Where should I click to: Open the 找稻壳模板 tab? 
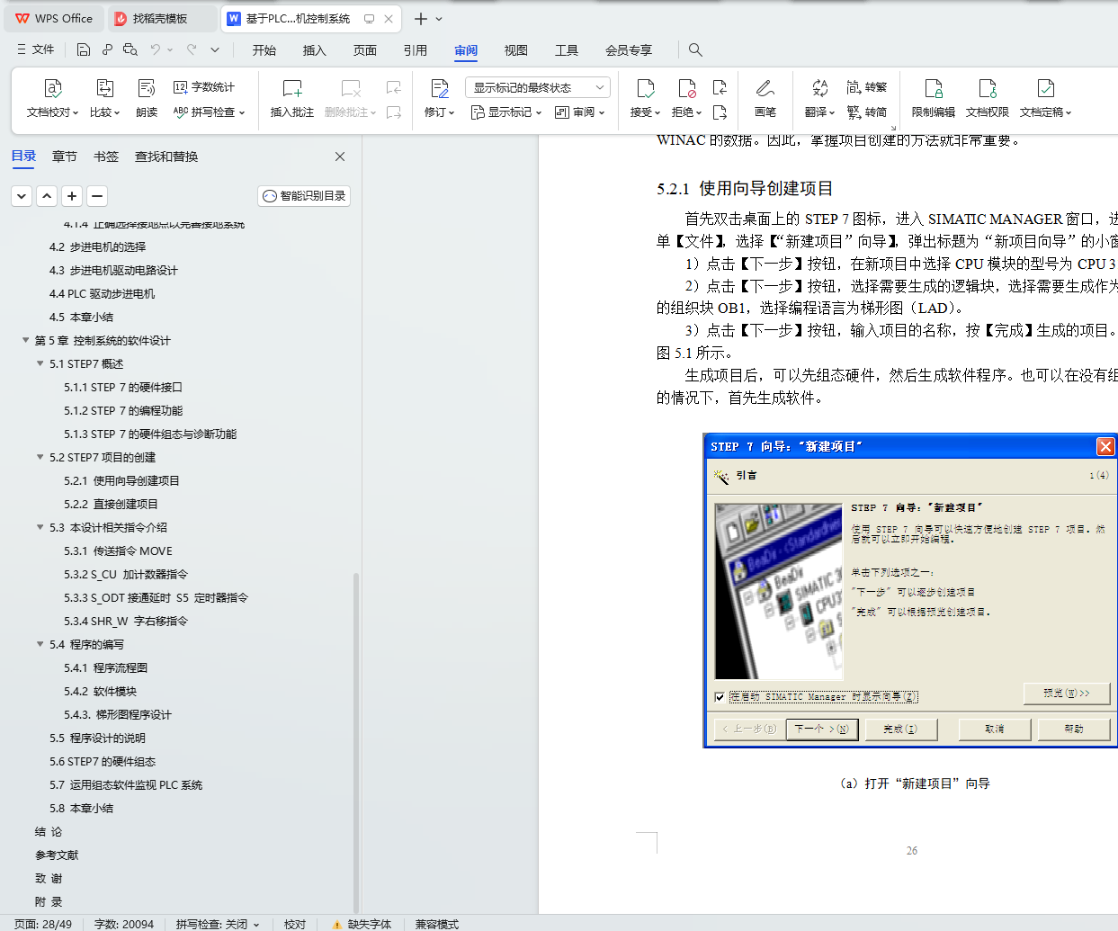click(160, 18)
